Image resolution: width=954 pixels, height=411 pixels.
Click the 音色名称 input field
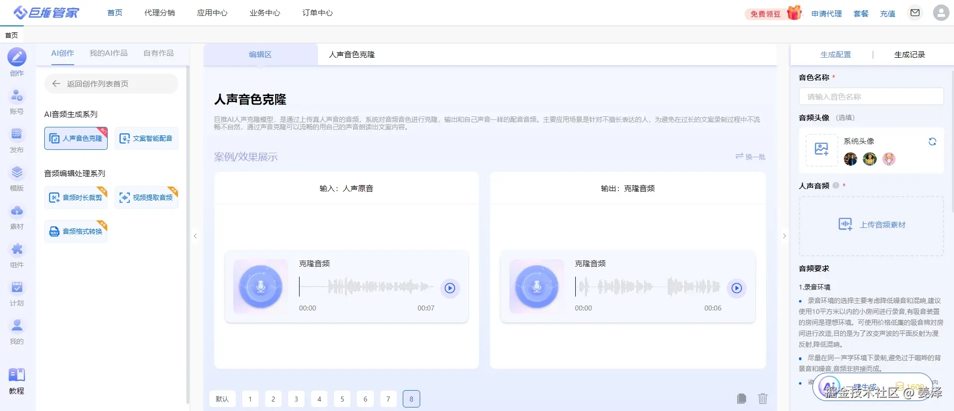pos(871,97)
